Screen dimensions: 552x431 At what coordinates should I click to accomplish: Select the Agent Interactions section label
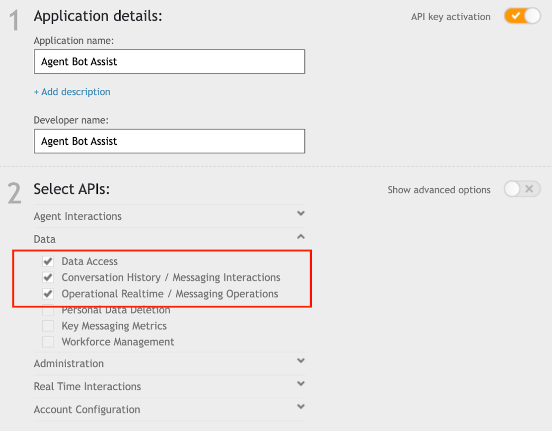pos(78,216)
